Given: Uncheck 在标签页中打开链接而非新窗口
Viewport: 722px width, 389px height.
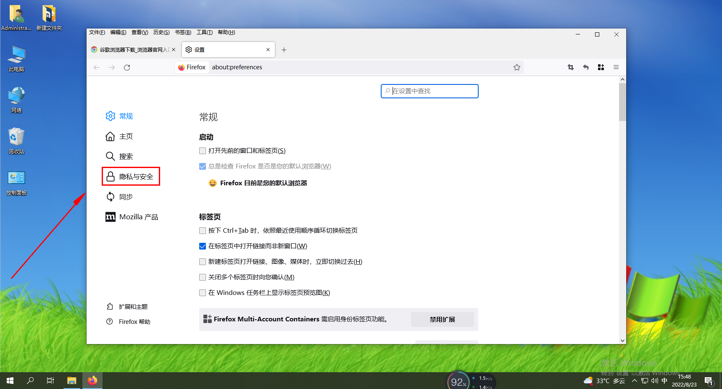Looking at the screenshot, I should point(203,246).
